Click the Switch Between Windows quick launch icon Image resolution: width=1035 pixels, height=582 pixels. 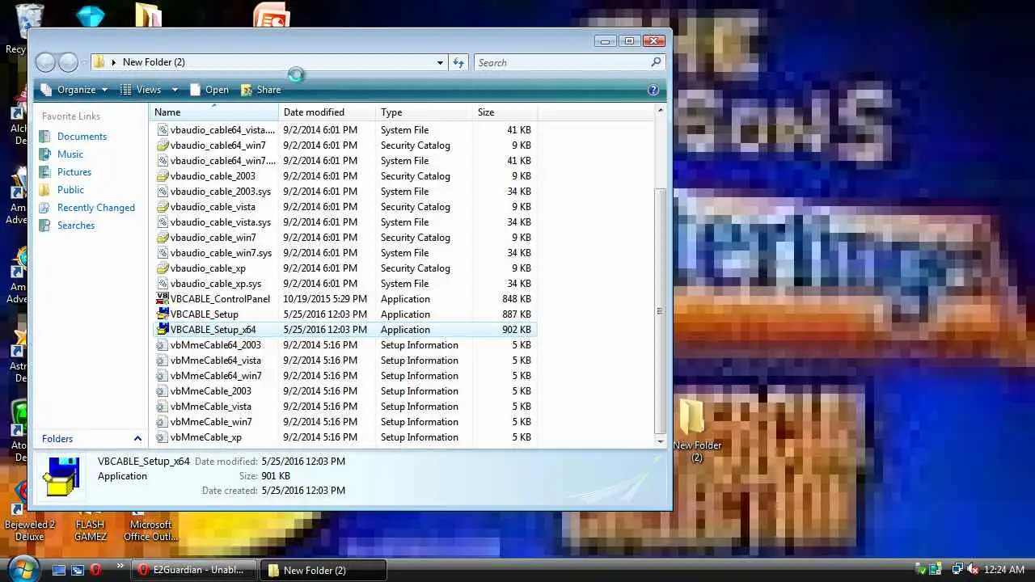(77, 570)
